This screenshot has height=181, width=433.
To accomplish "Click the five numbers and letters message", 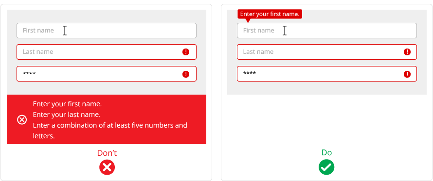I will [x=110, y=131].
